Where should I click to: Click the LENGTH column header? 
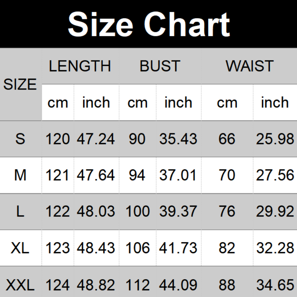[x=80, y=66]
